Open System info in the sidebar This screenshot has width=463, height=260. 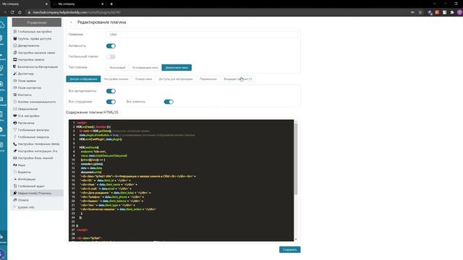click(x=26, y=207)
